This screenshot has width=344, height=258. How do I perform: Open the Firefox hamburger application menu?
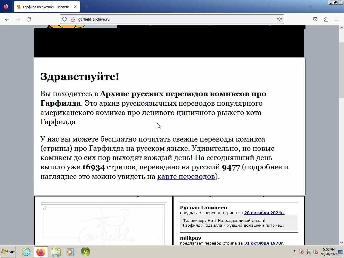[x=337, y=19]
